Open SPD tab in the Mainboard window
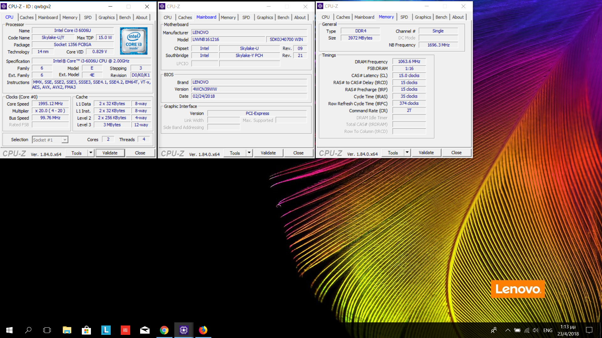 246,17
